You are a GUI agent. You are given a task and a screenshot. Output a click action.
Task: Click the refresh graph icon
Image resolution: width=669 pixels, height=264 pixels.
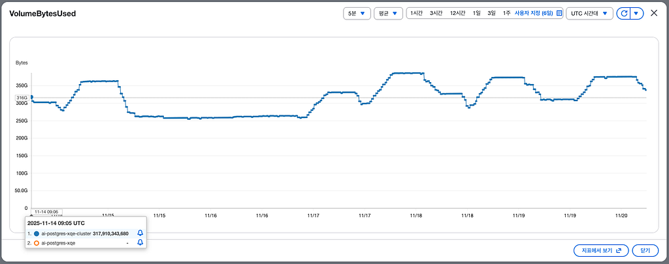click(623, 13)
